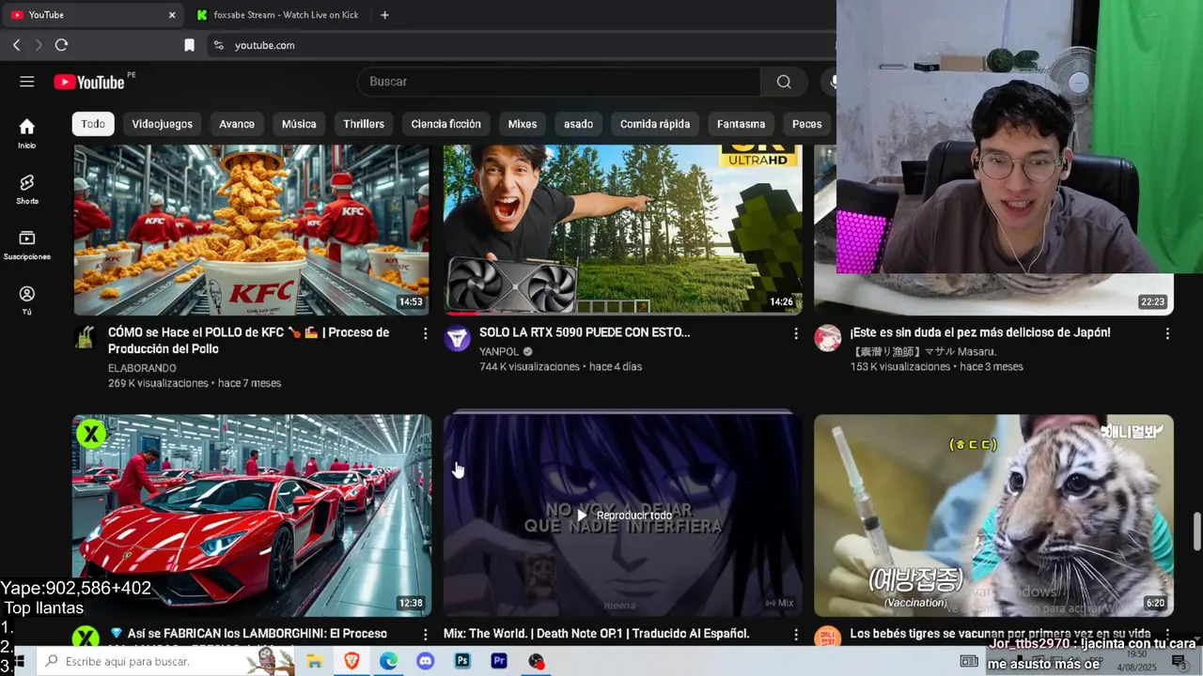Viewport: 1203px width, 676px height.
Task: Click Reproducir todo on Death Note mix
Action: click(x=625, y=515)
